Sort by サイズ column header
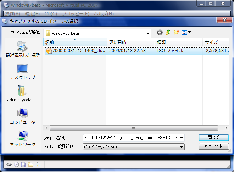The image size is (234, 172). (216, 43)
